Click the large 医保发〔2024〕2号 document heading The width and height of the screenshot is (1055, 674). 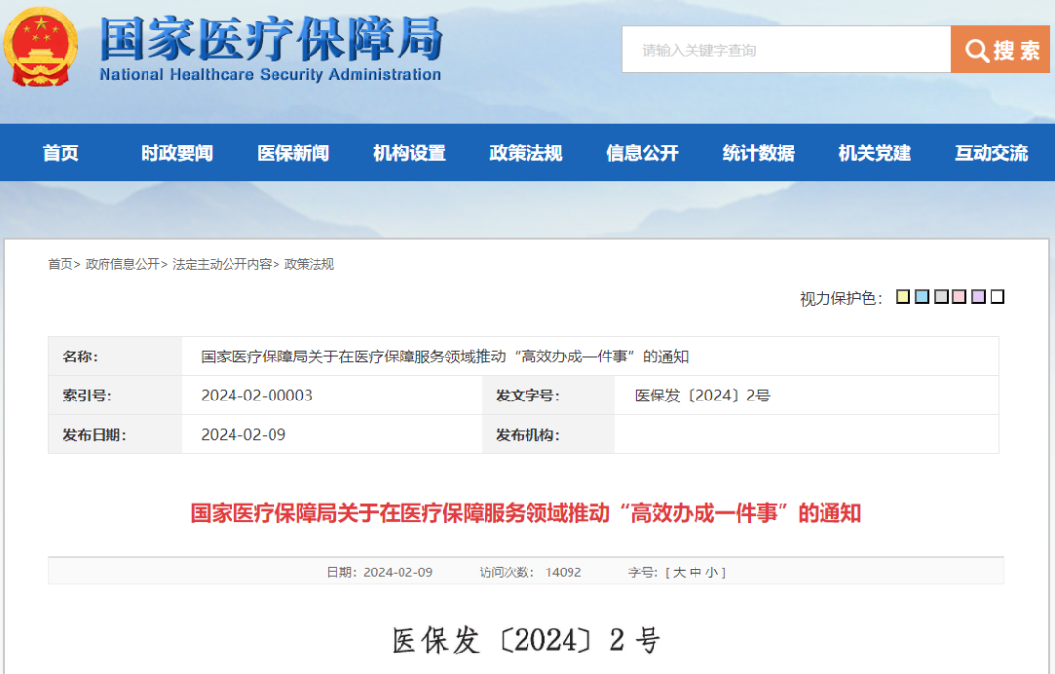click(x=527, y=641)
